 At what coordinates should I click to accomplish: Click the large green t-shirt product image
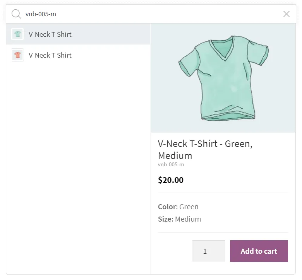223,78
